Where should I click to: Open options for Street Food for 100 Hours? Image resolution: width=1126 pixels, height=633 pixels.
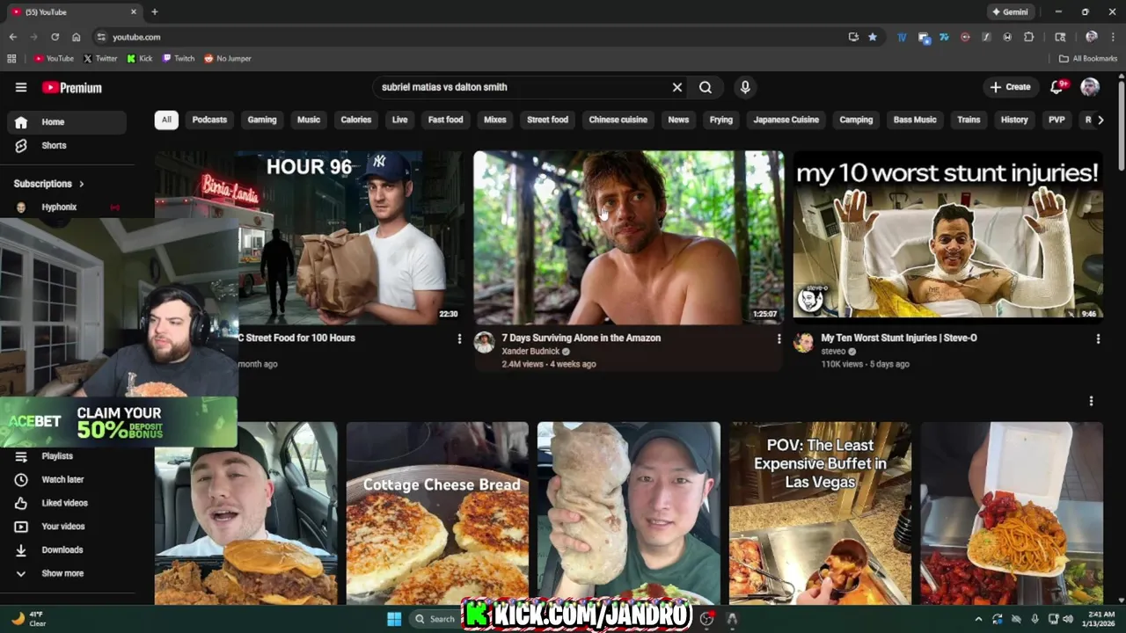[x=459, y=338]
